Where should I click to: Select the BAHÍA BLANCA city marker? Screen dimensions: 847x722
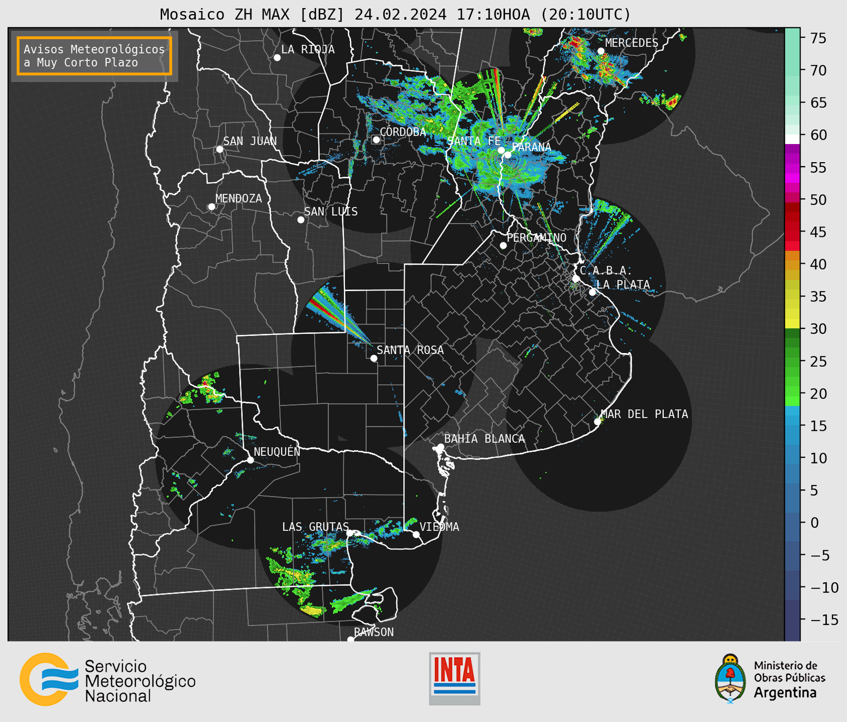440,447
